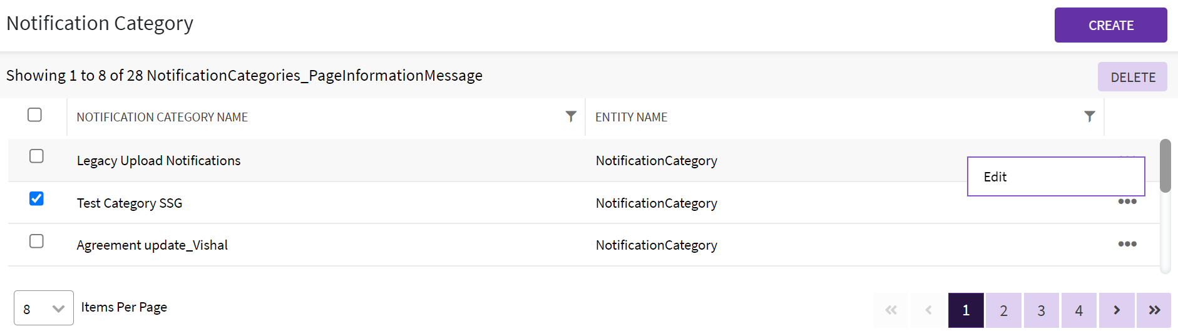
Task: Open filter for Notification Category Name column
Action: [570, 116]
